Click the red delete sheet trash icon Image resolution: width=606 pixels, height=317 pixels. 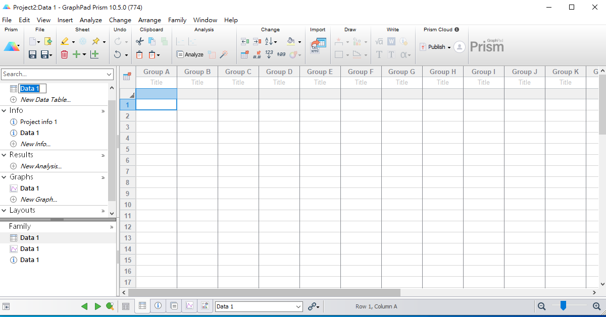pos(64,54)
